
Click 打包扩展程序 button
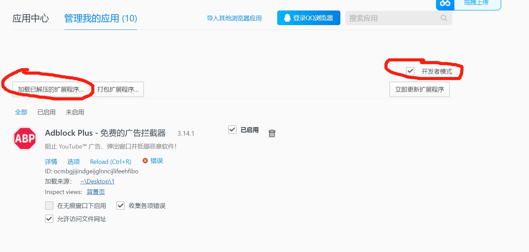tap(118, 89)
